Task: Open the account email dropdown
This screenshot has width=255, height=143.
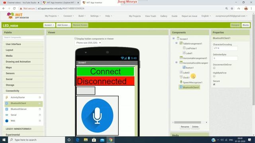Action: click(x=231, y=16)
